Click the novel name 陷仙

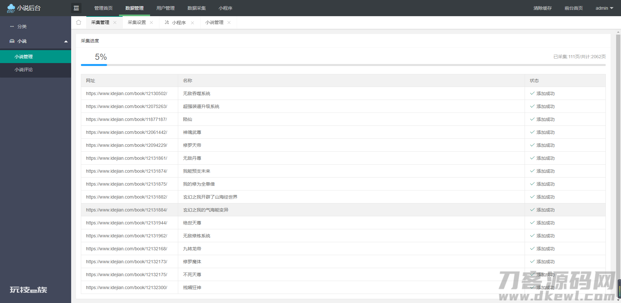tap(188, 119)
